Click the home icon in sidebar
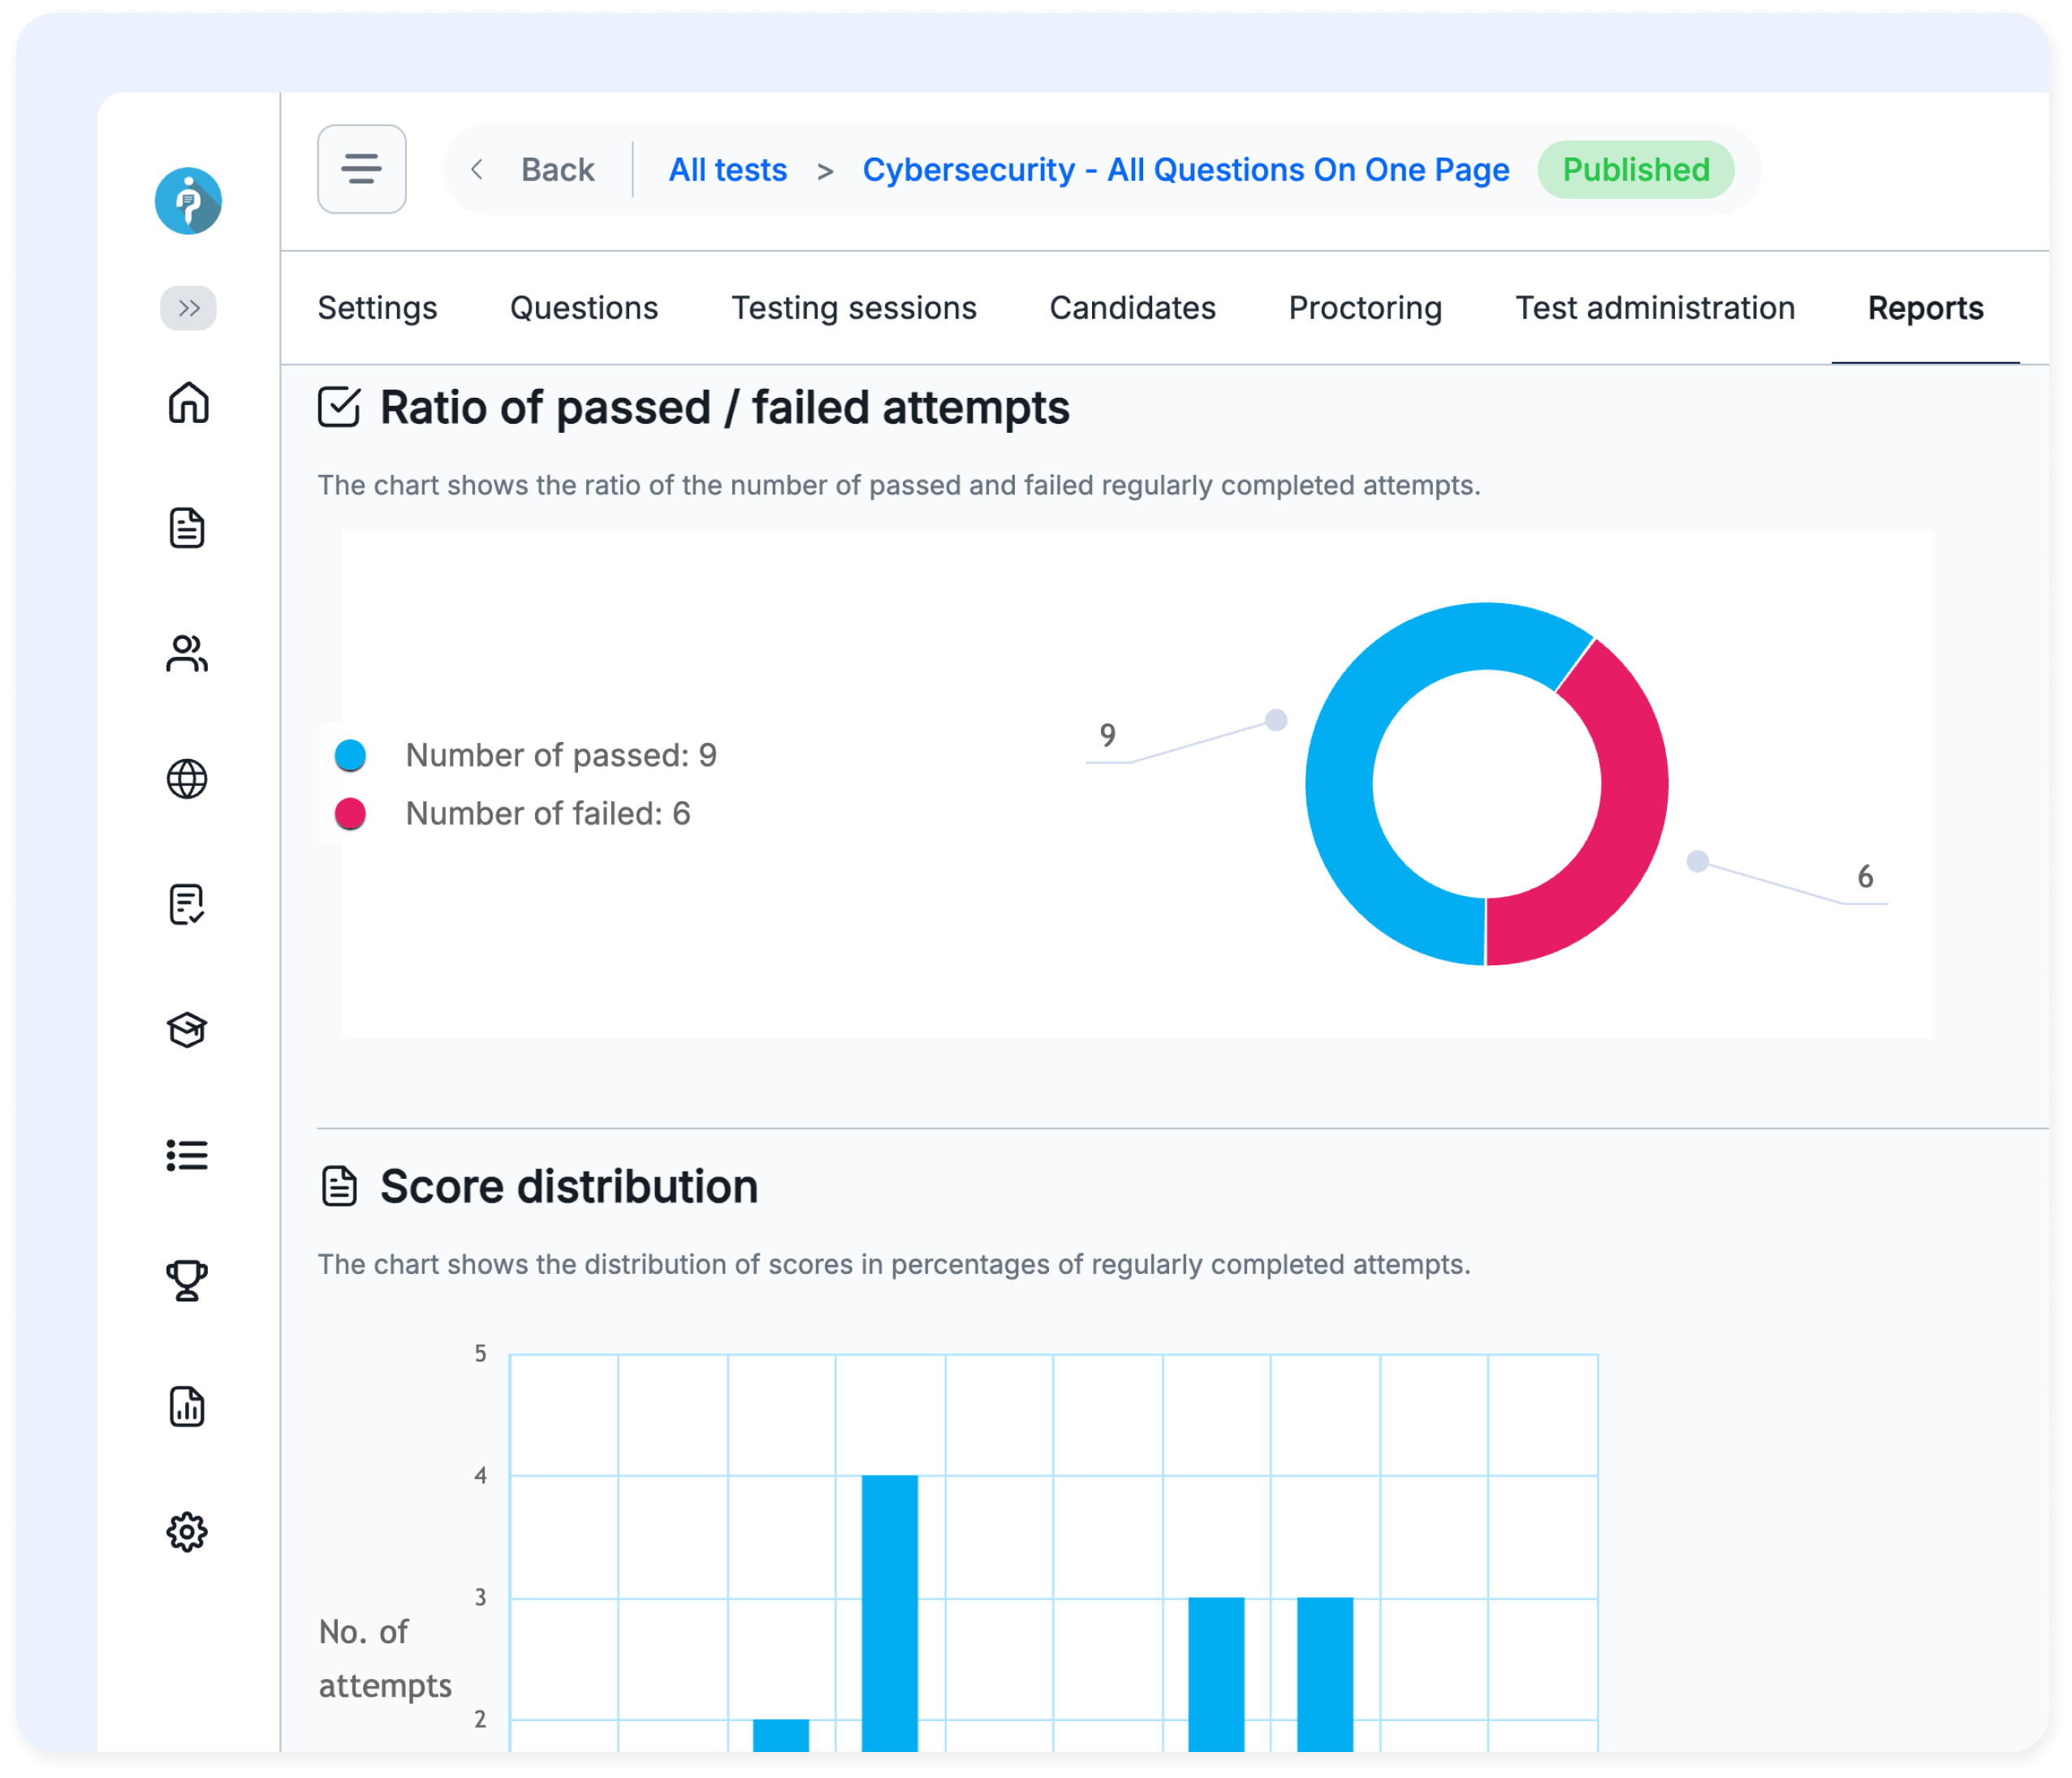2072x1778 pixels. point(188,403)
